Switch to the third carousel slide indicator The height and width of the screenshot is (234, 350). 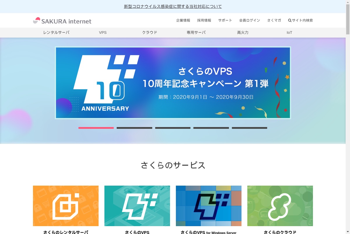click(x=173, y=128)
